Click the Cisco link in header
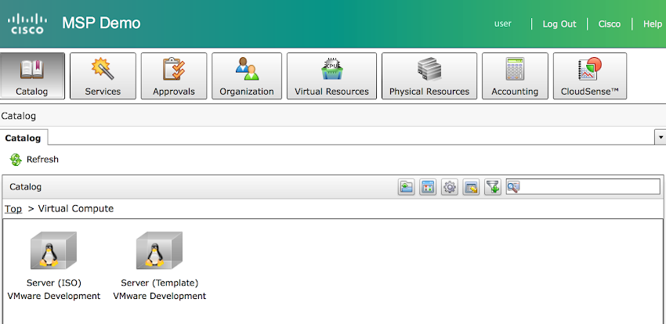666x324 pixels. (x=610, y=24)
